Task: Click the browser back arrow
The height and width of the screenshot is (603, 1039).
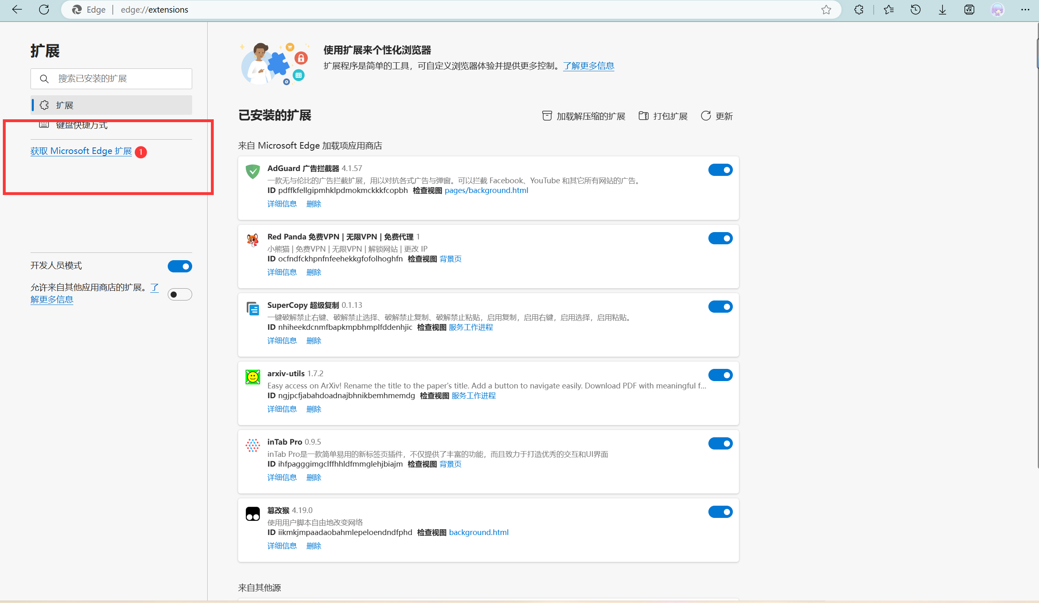Action: (17, 9)
